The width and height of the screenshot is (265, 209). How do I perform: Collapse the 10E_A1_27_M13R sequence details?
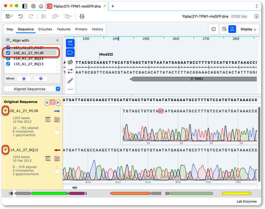click(5, 111)
